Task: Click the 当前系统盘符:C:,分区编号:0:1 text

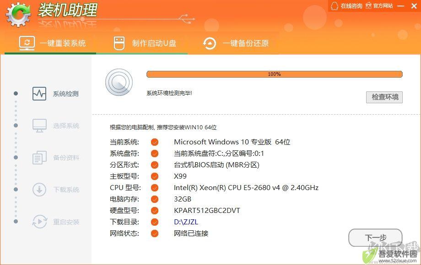Action: pos(219,154)
